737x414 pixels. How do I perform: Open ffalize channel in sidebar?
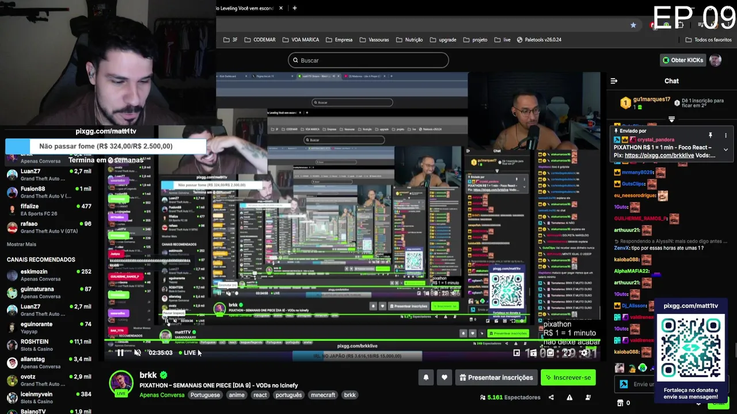click(x=48, y=210)
